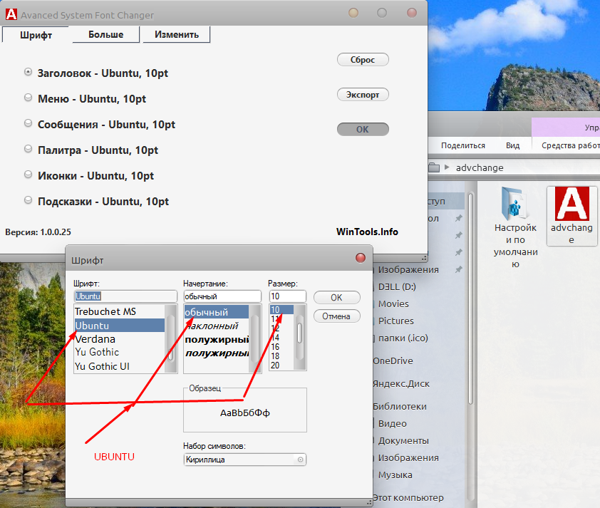600x508 pixels.
Task: Select non-italic полужирный style
Action: (x=217, y=340)
